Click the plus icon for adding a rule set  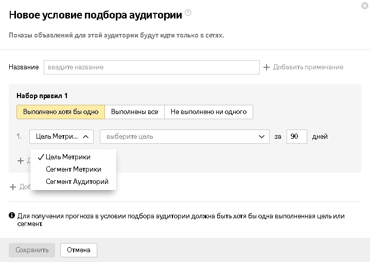13,187
